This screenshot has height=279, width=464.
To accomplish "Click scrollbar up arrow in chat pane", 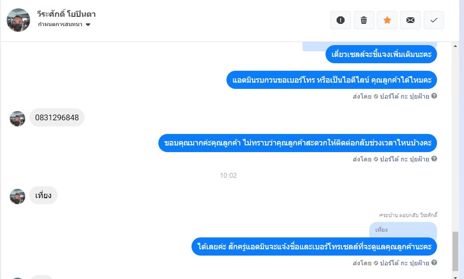I will (455, 46).
